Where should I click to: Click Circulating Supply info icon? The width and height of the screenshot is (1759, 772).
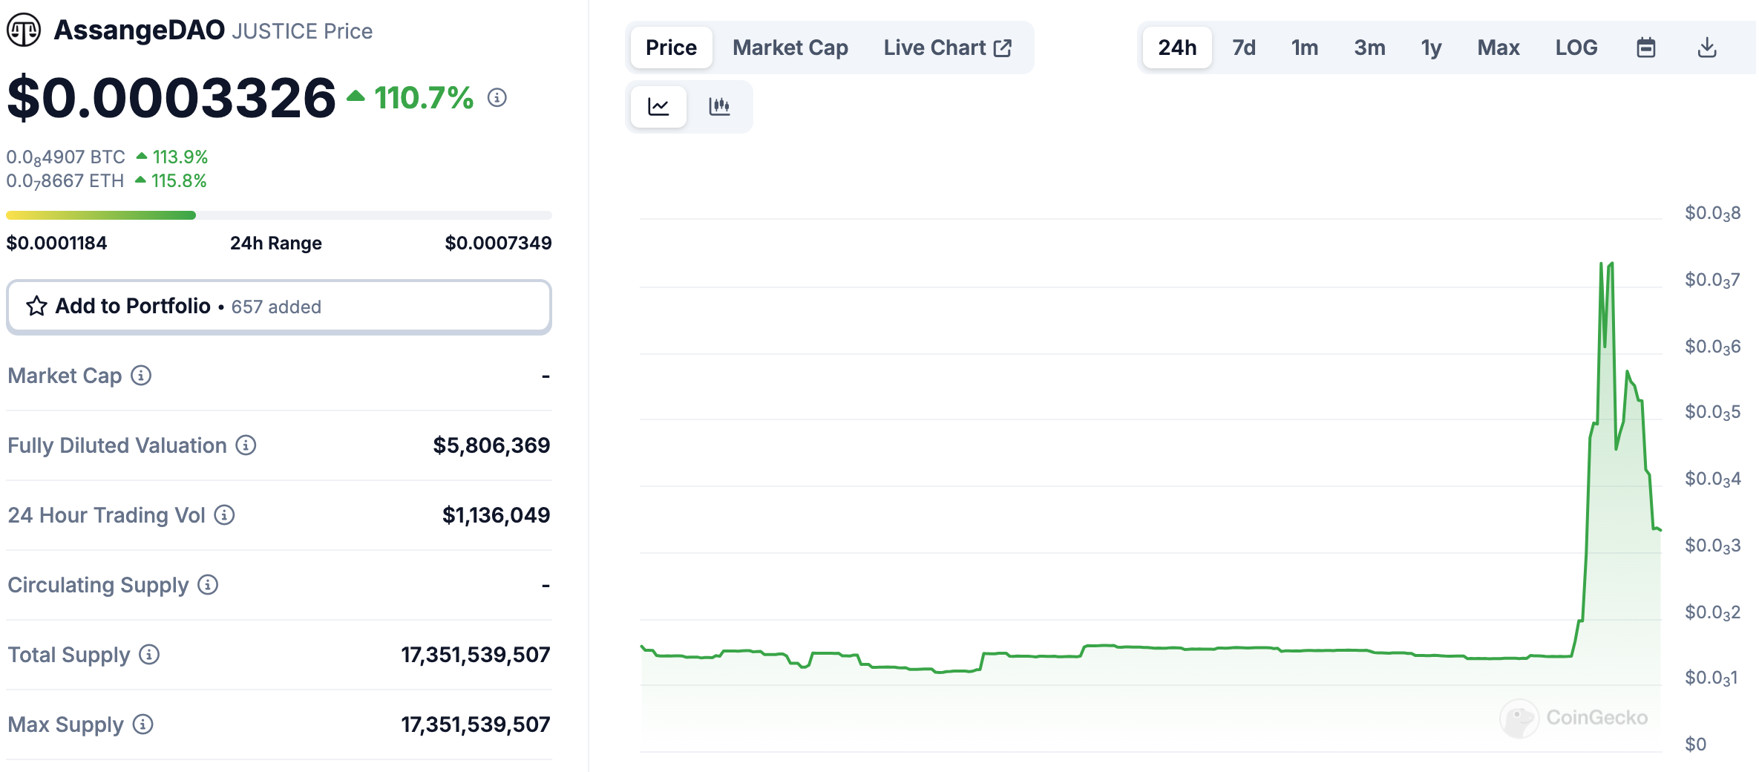pyautogui.click(x=208, y=585)
